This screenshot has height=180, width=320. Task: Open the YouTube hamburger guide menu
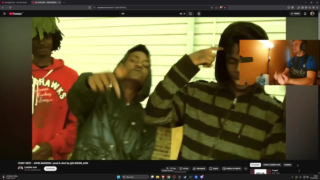coord(4,14)
